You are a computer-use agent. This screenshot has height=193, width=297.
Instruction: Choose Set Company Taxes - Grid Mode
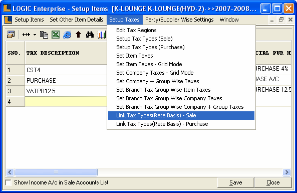click(x=181, y=73)
